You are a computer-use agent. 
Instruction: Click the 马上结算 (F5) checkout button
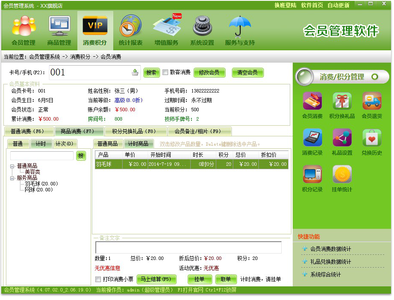click(x=156, y=280)
